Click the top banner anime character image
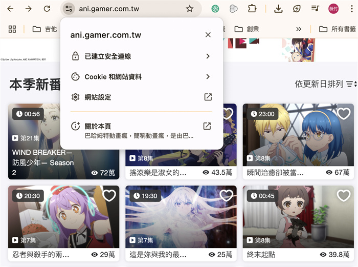 click(x=298, y=50)
